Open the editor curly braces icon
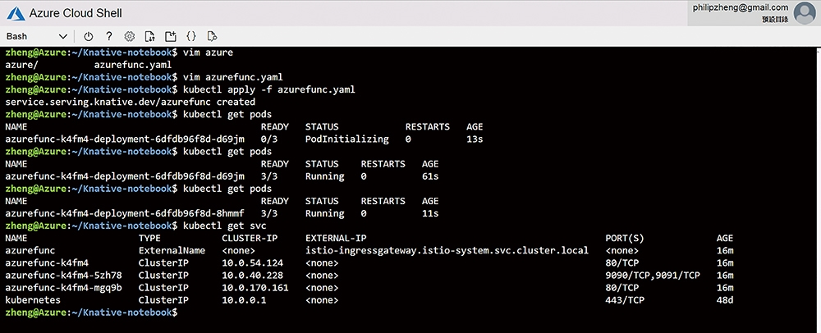This screenshot has height=333, width=821. tap(191, 36)
